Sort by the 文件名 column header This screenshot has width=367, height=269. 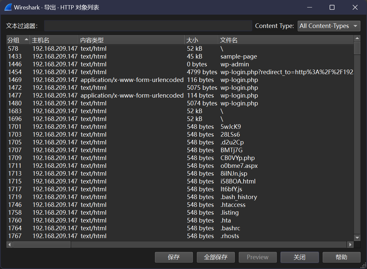[x=286, y=40]
